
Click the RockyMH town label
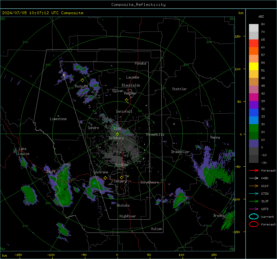point(81,86)
